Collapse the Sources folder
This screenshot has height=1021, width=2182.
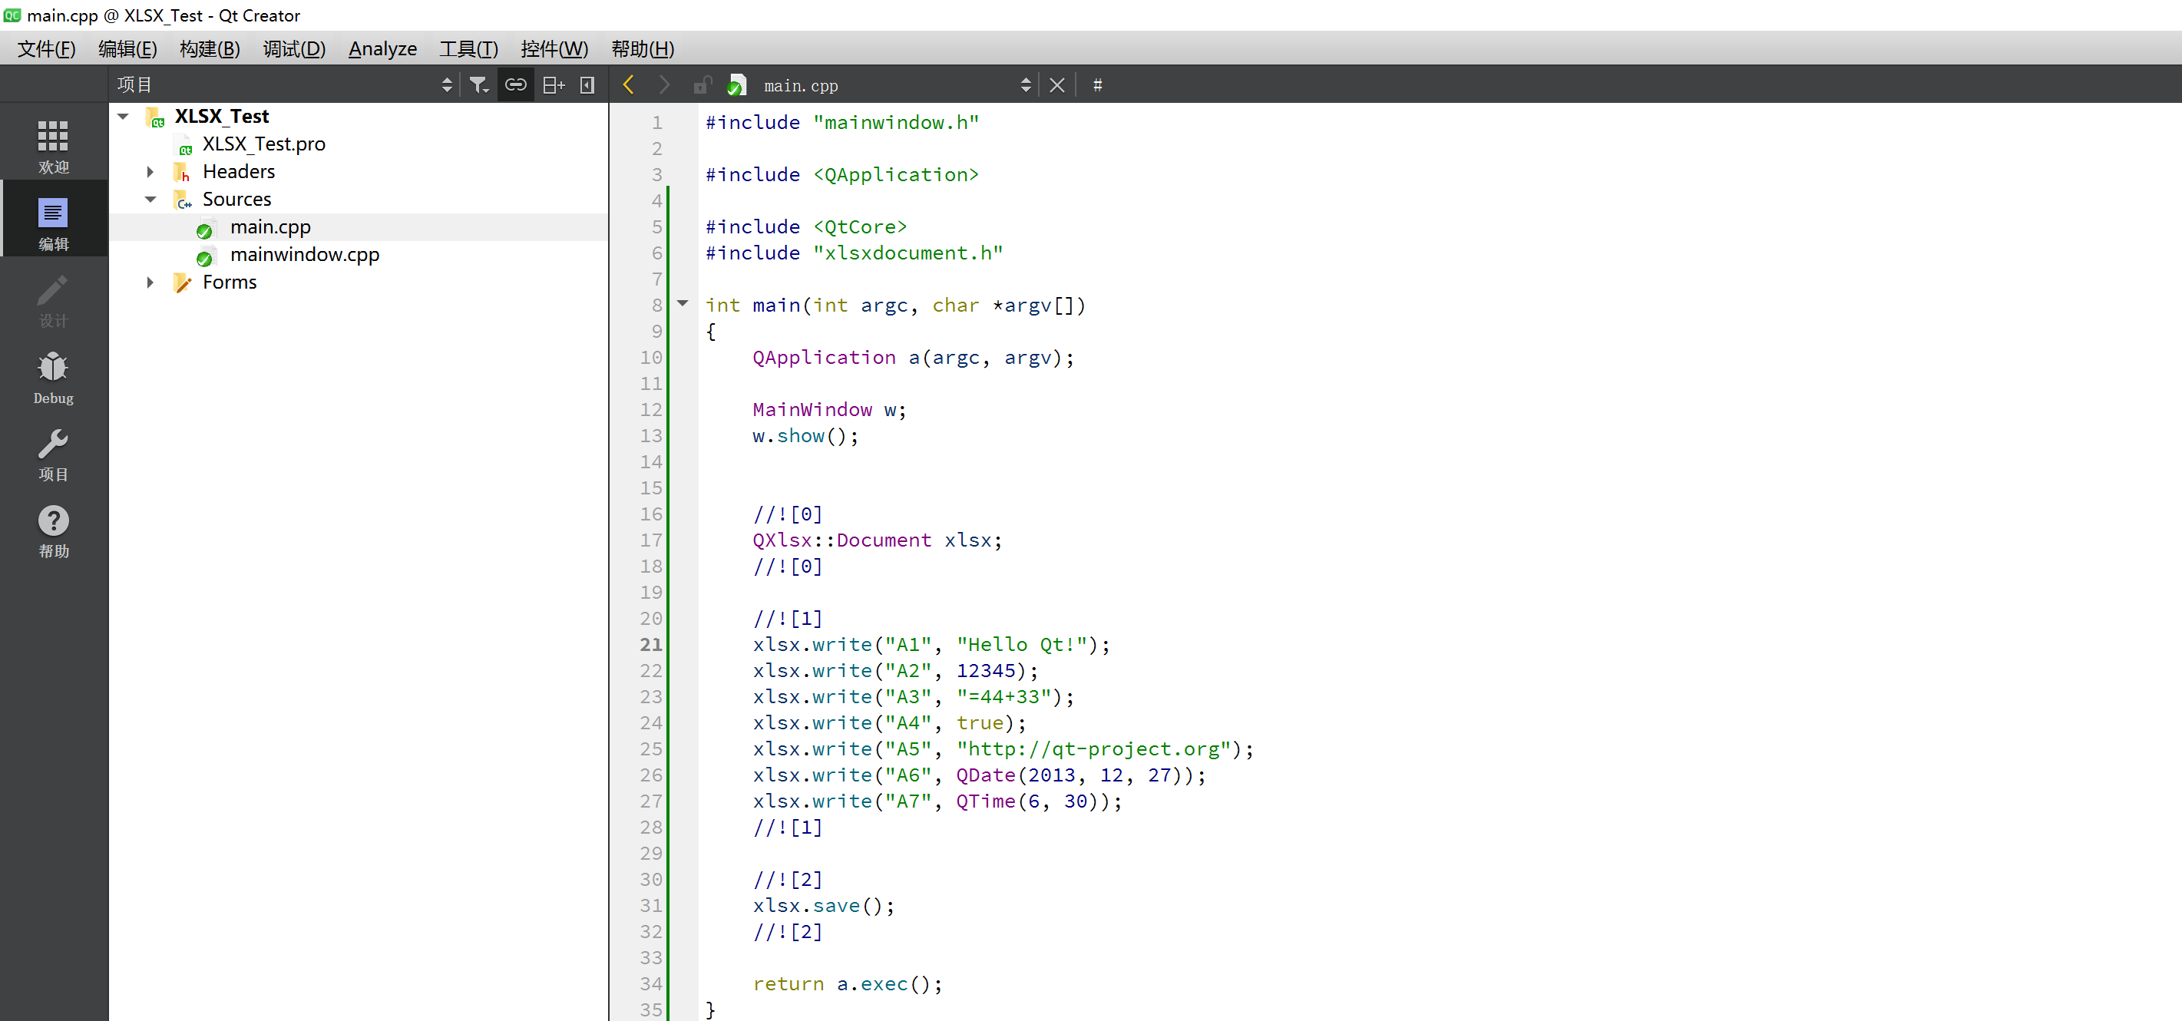[x=150, y=200]
